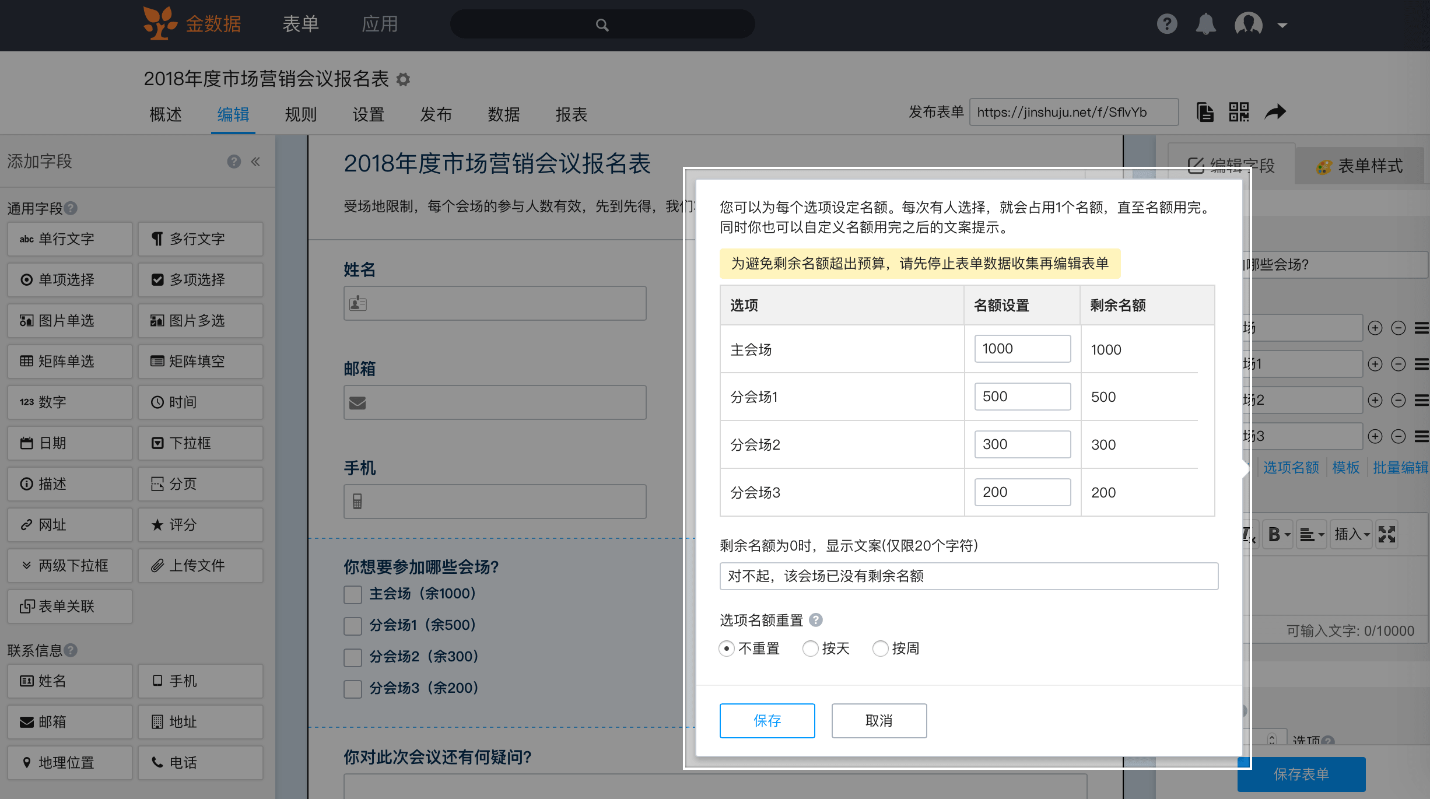Copy the form link with document icon
Image resolution: width=1430 pixels, height=799 pixels.
point(1205,111)
